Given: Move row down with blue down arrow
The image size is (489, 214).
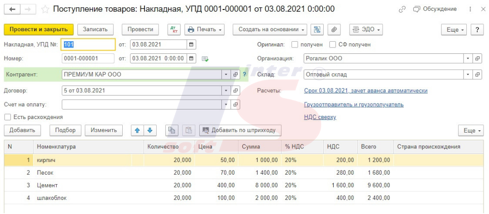Looking at the screenshot, I should click(x=150, y=130).
